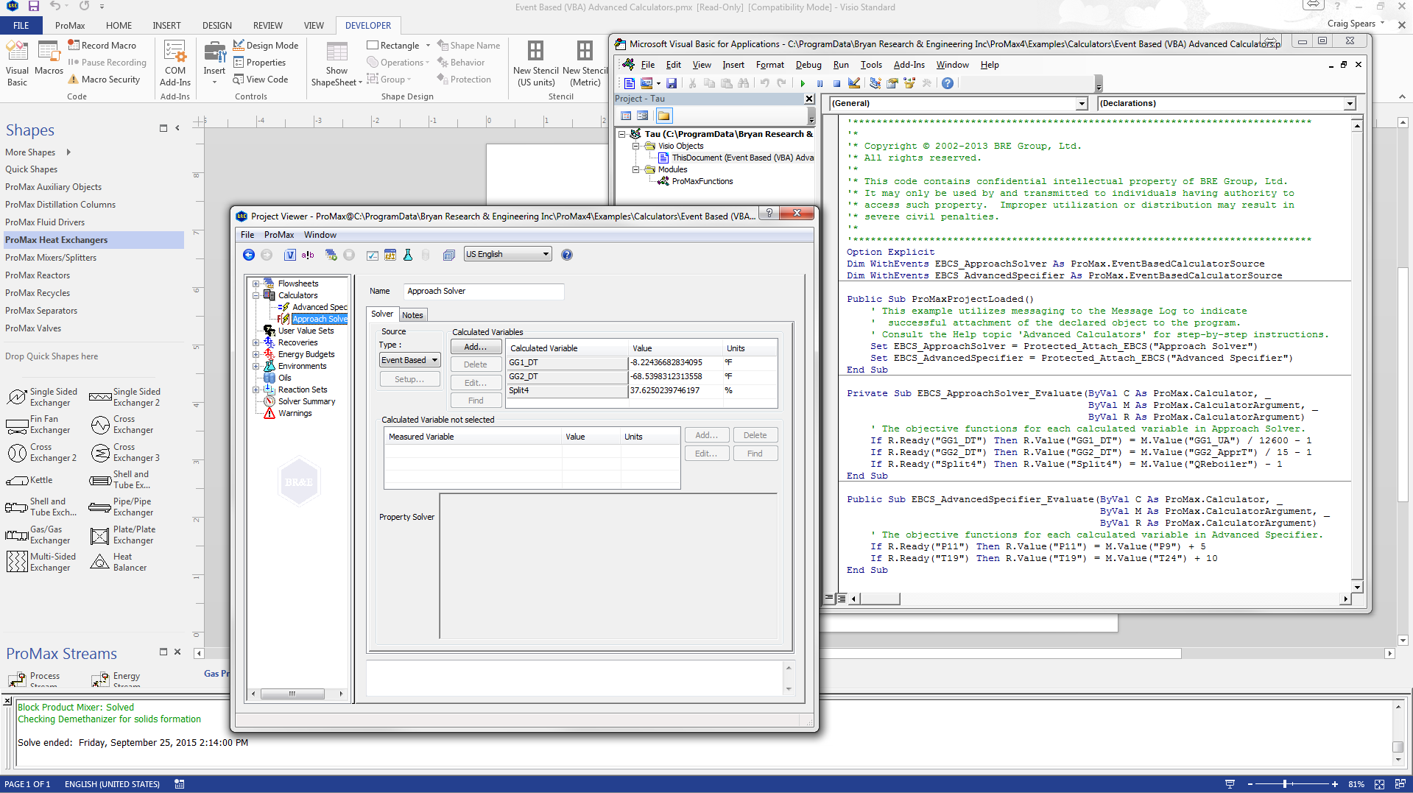The image size is (1413, 793).
Task: Open the (Declarations) procedure dropdown in VBA
Action: [x=1350, y=104]
